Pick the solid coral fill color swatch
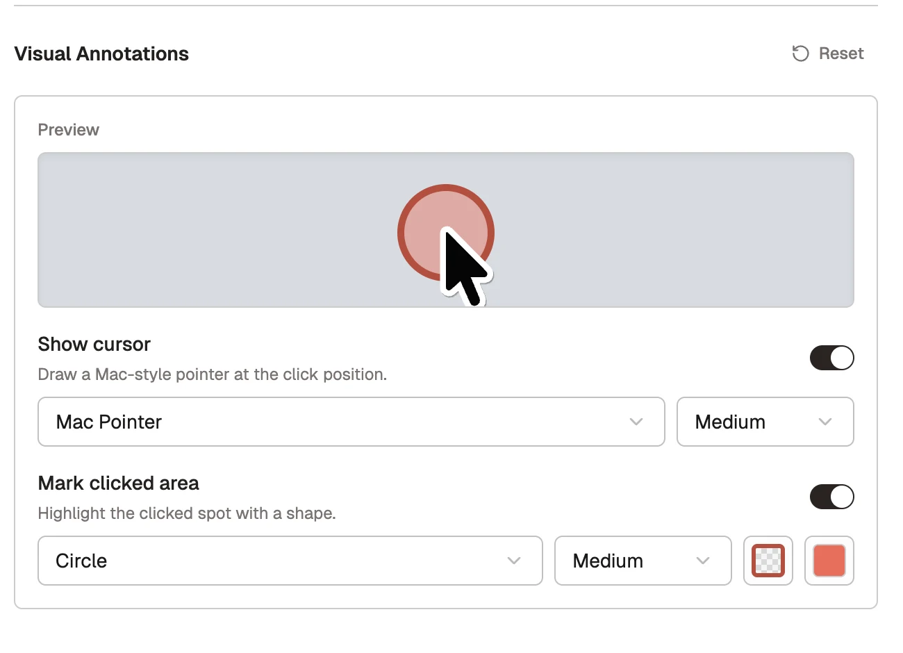 [x=829, y=561]
